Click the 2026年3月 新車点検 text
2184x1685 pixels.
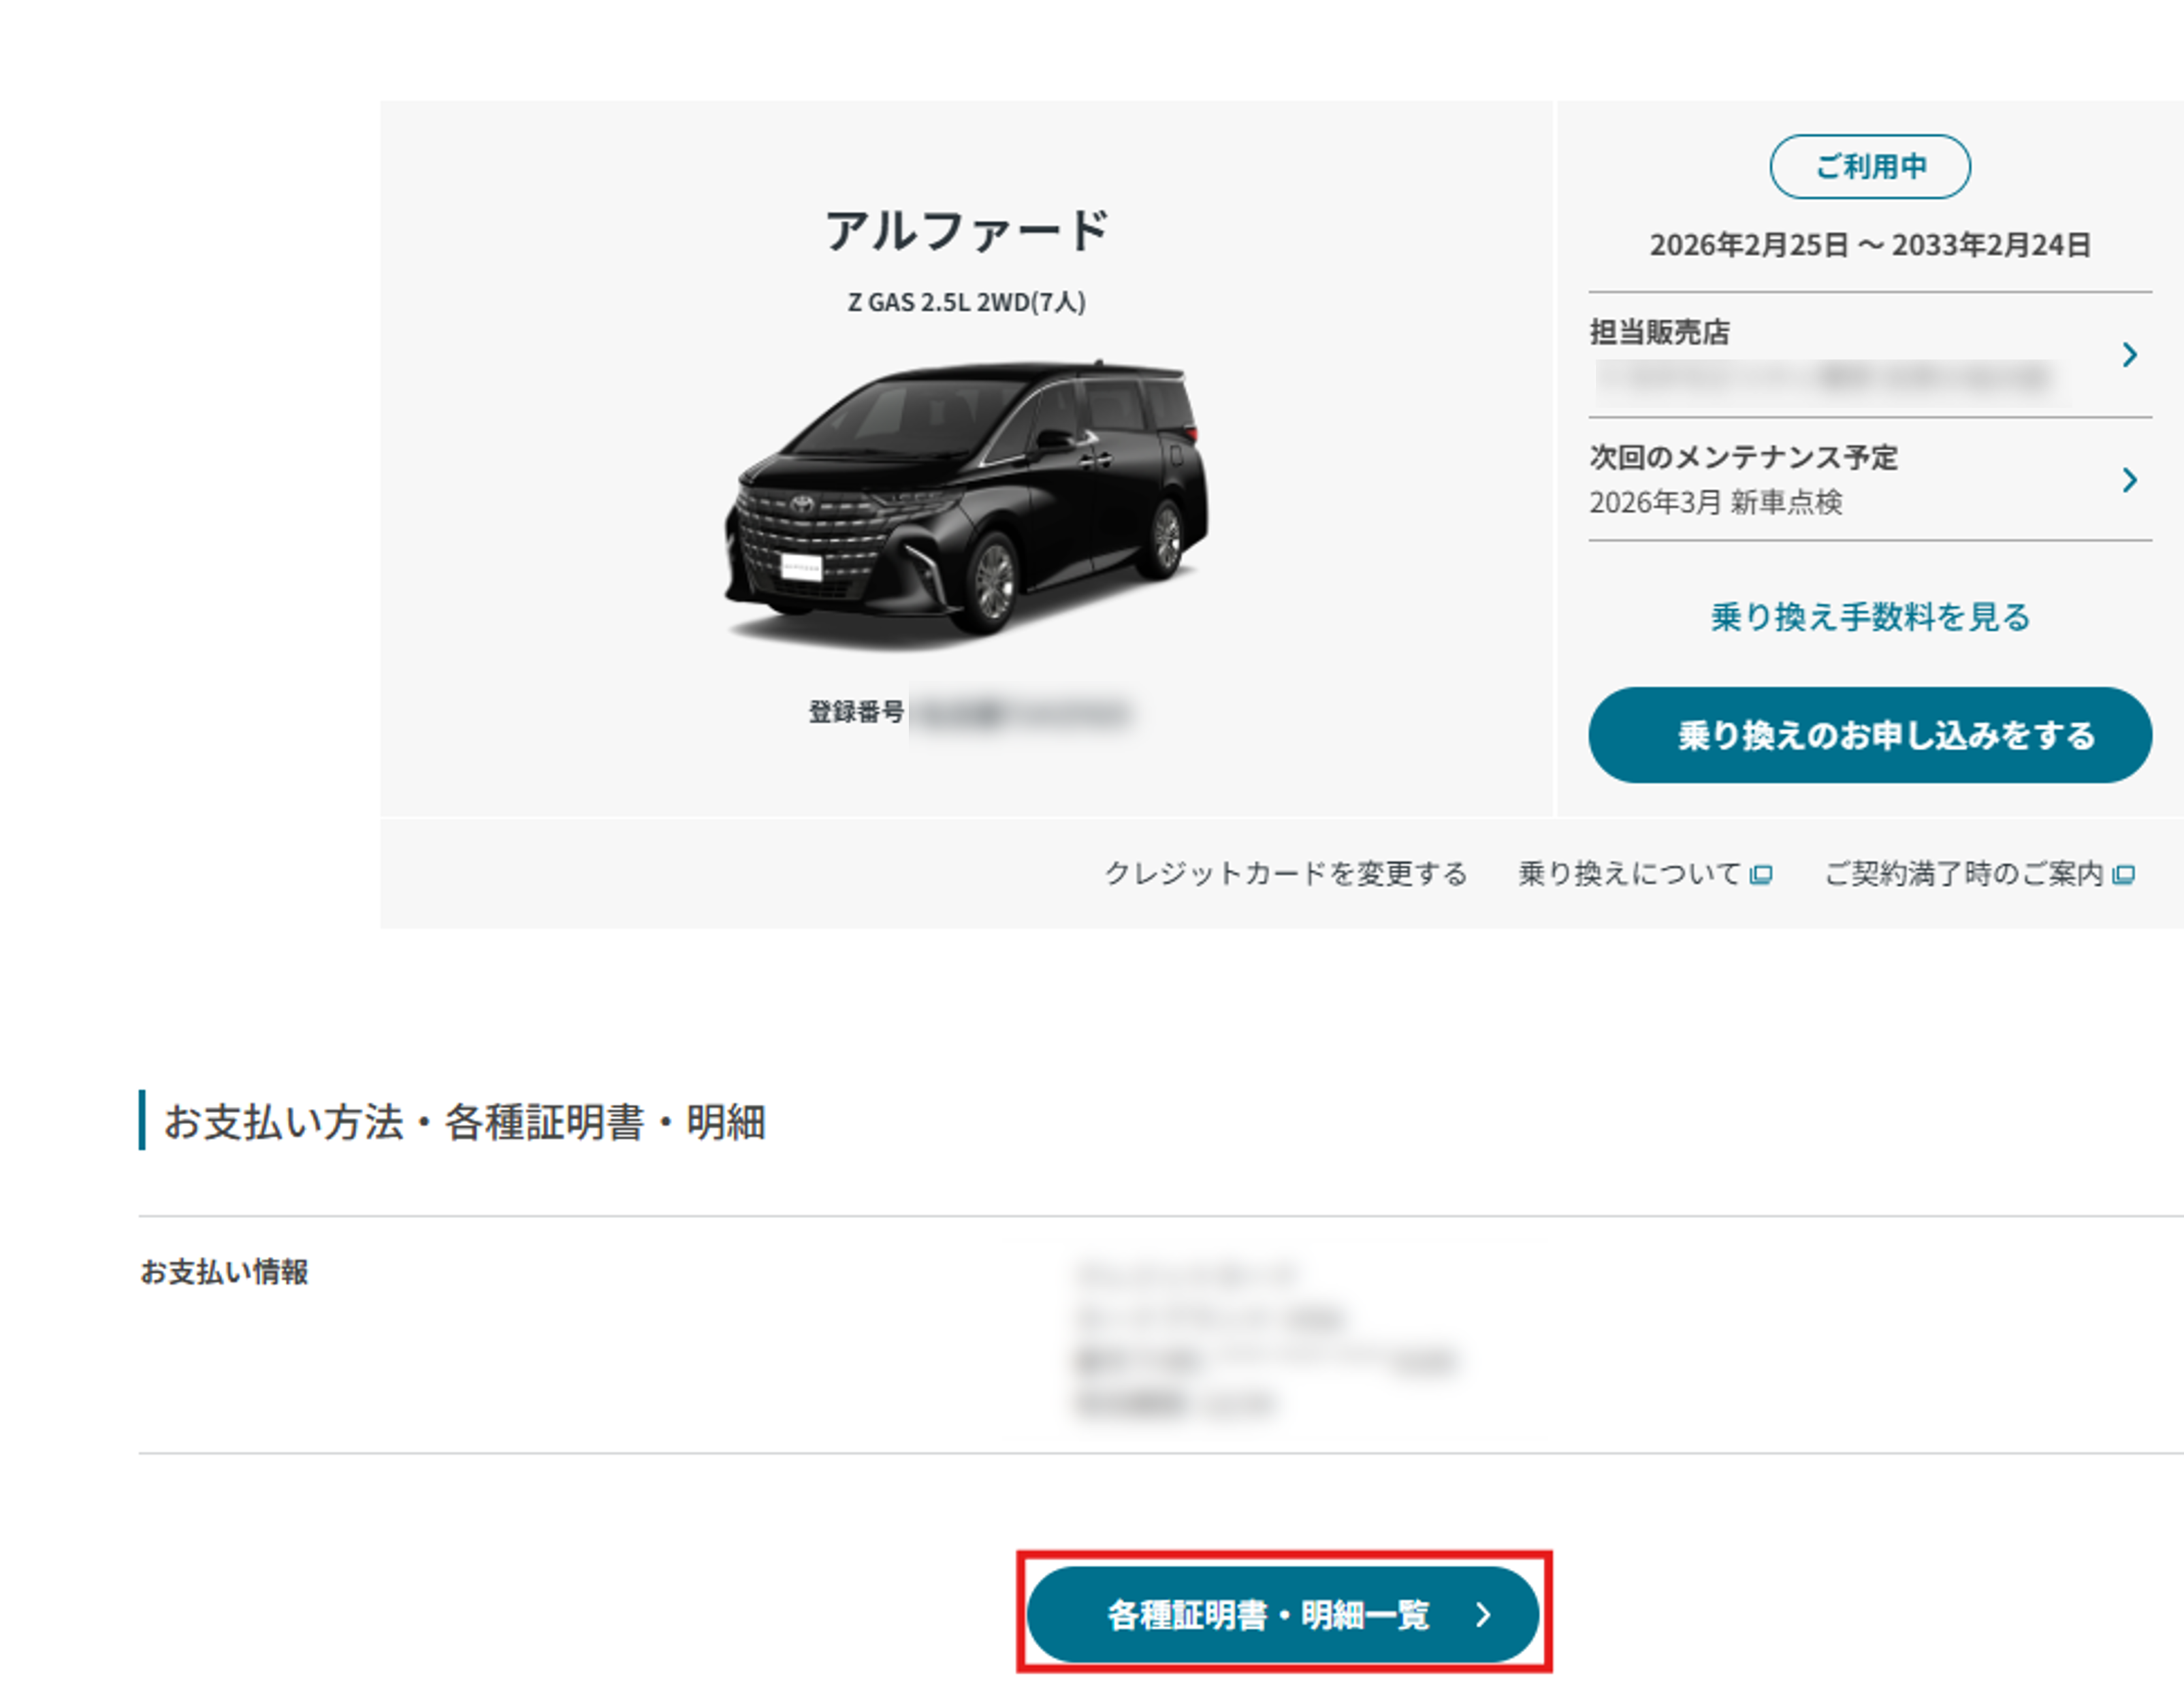pos(1716,502)
